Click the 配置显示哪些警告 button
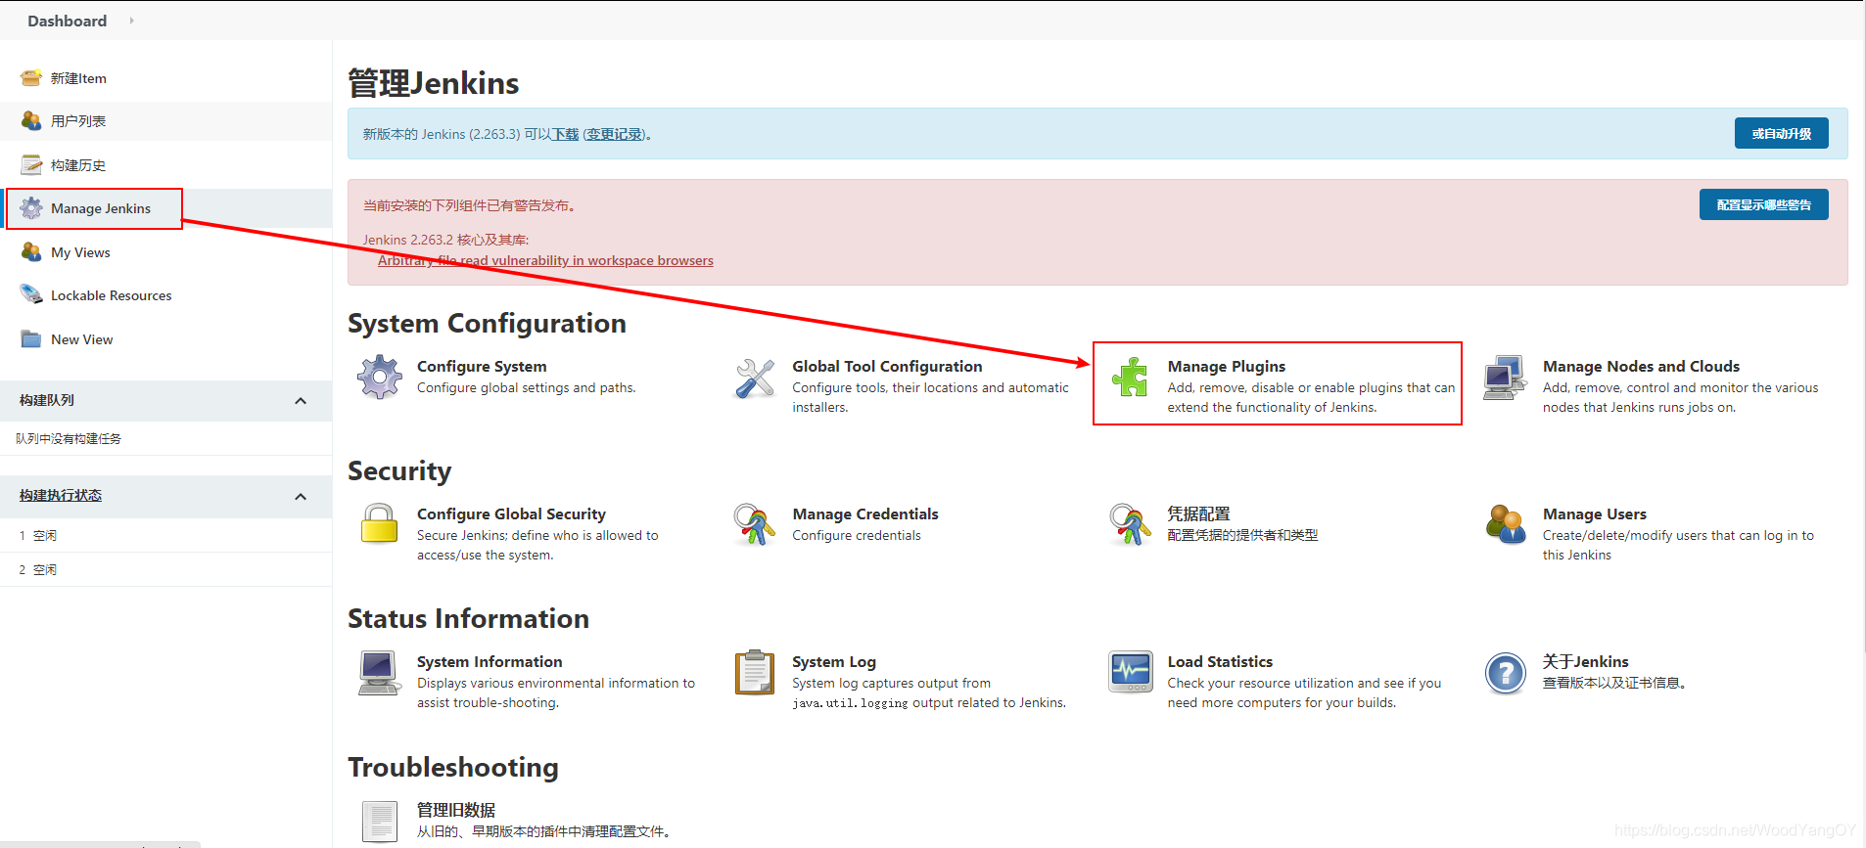Image resolution: width=1866 pixels, height=848 pixels. point(1763,204)
